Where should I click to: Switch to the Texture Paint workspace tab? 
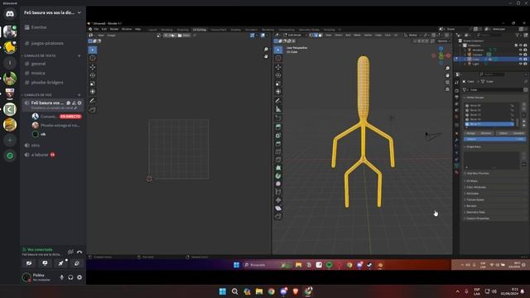point(219,30)
